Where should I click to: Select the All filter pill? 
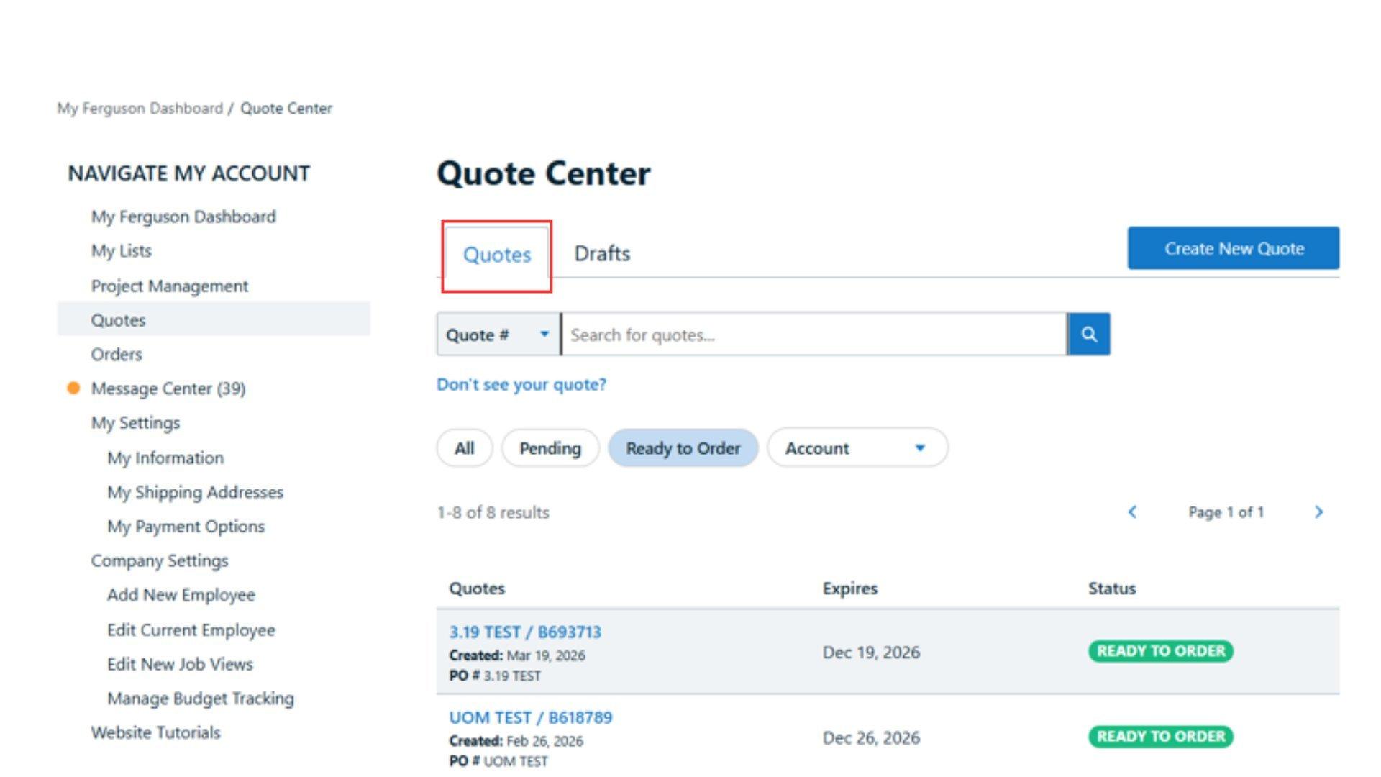pyautogui.click(x=465, y=448)
